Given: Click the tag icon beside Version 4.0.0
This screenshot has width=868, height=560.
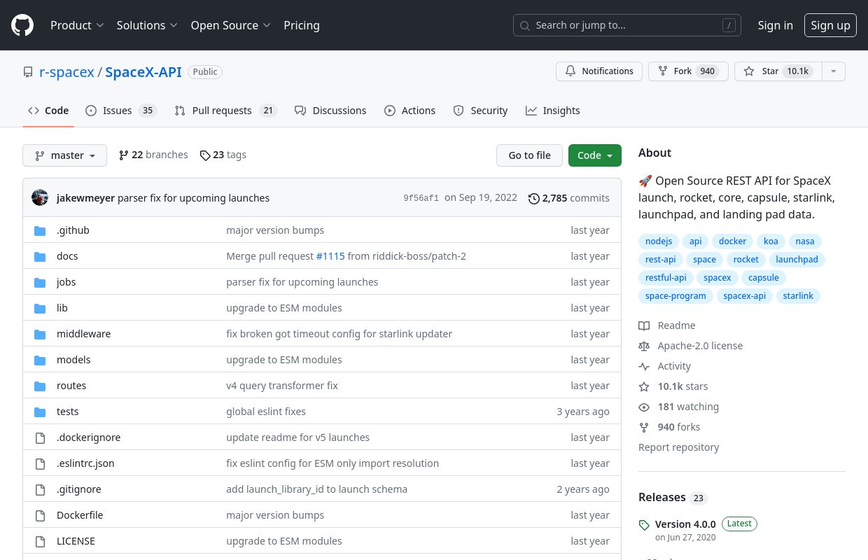Looking at the screenshot, I should point(644,525).
